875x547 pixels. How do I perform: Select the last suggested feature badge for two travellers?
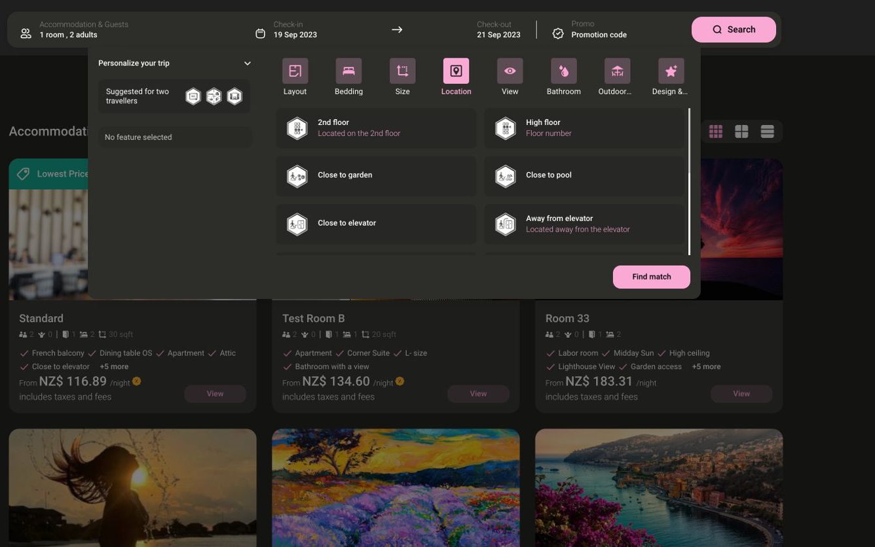click(x=234, y=97)
